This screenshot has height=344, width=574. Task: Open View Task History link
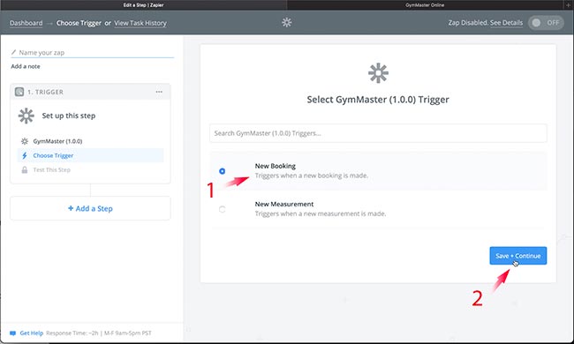(x=140, y=23)
